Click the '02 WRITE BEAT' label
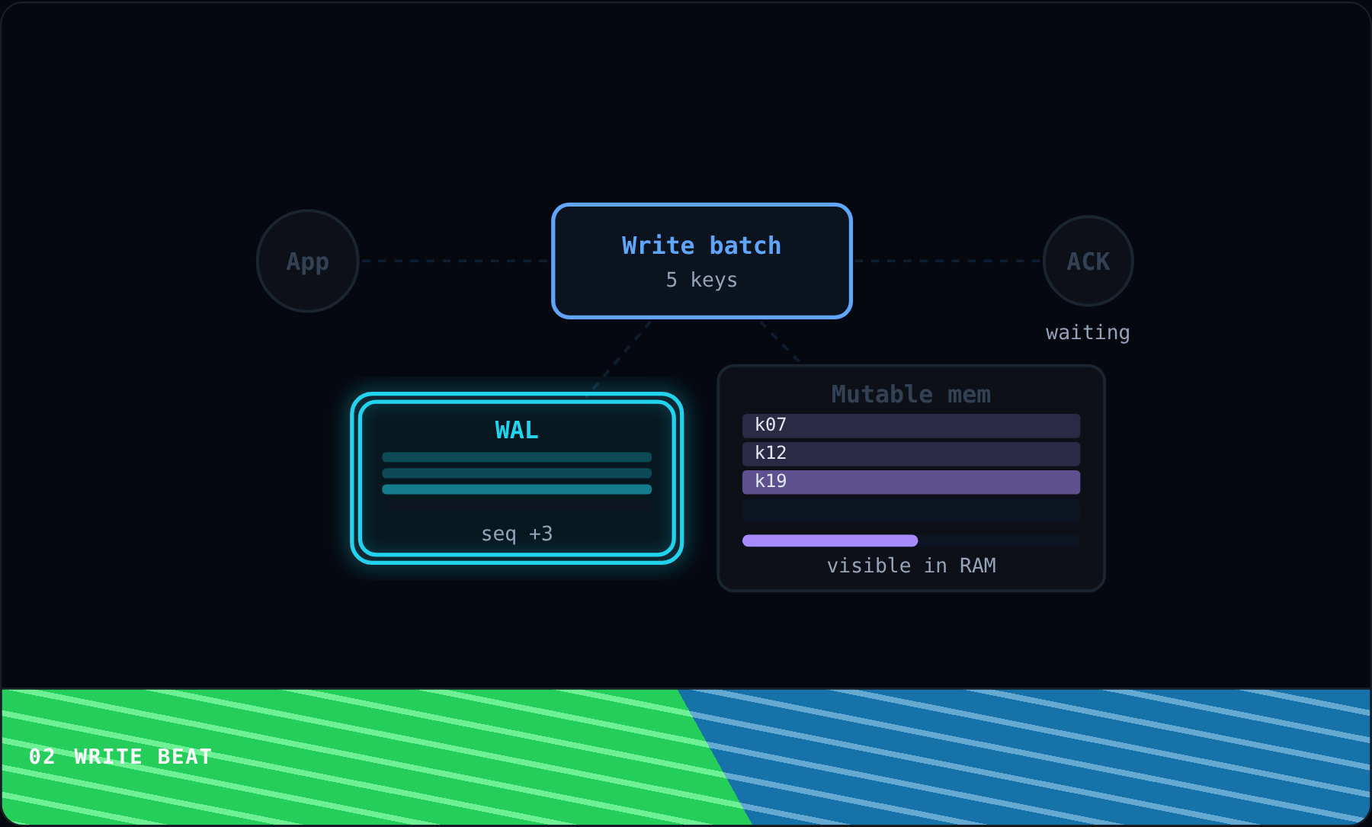 120,757
